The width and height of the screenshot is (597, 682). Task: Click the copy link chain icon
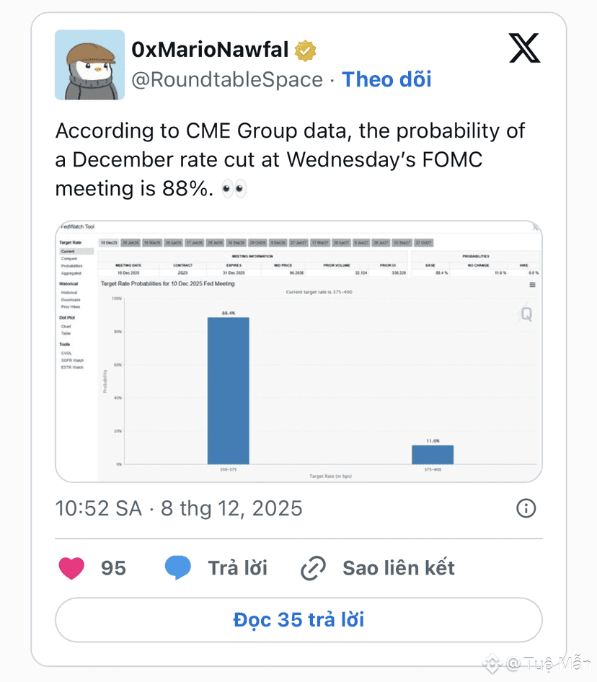click(x=314, y=568)
